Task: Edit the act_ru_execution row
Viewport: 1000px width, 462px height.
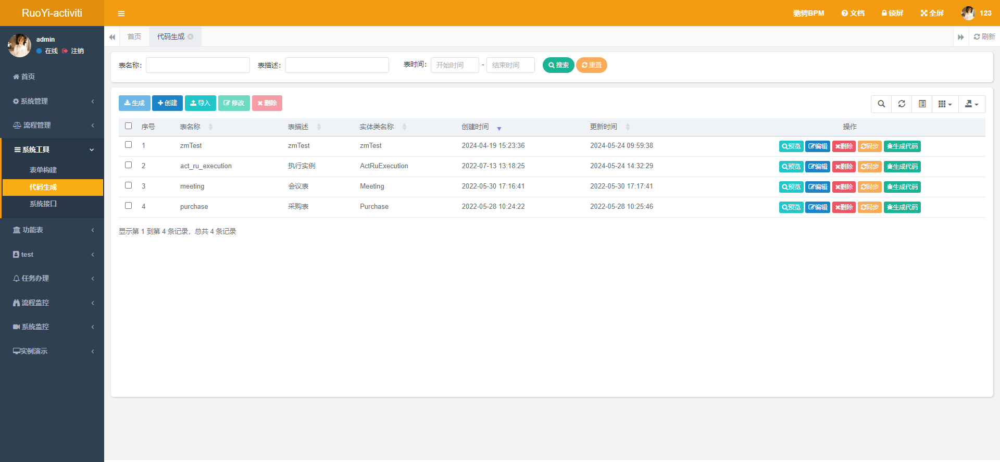Action: pos(818,167)
